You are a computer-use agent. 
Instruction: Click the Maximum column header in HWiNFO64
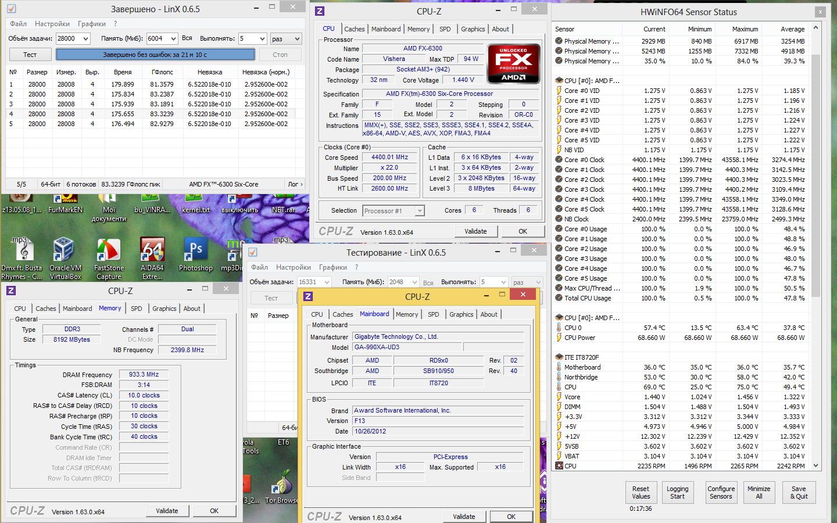739,29
